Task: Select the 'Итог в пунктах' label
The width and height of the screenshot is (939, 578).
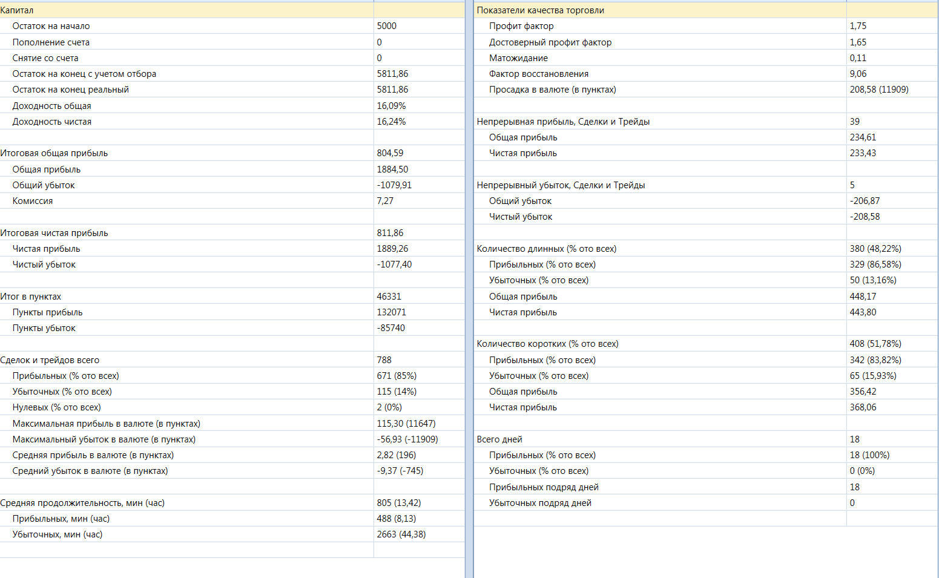Action: (31, 297)
